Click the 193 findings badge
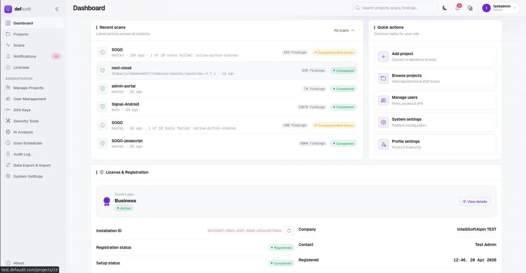The height and width of the screenshot is (273, 526). [295, 52]
